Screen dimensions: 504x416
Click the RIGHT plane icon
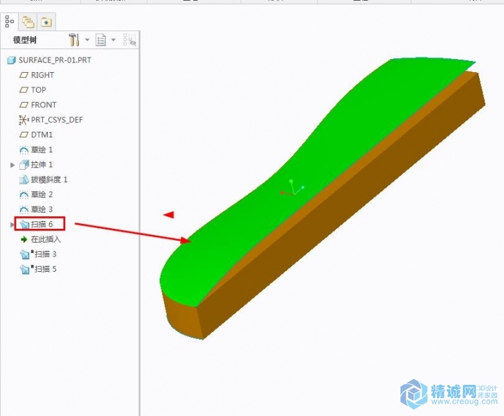[24, 75]
